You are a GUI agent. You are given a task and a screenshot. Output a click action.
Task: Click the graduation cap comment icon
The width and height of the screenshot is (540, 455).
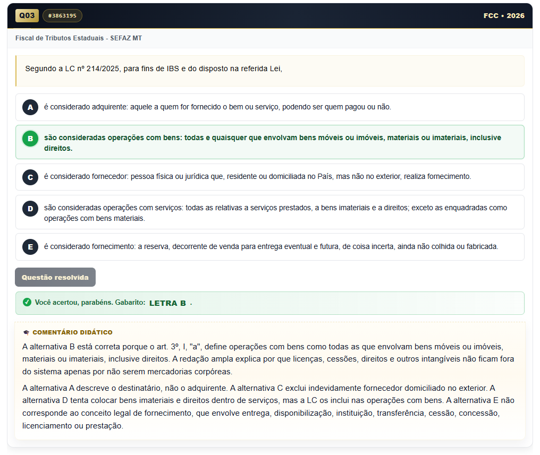pos(26,332)
